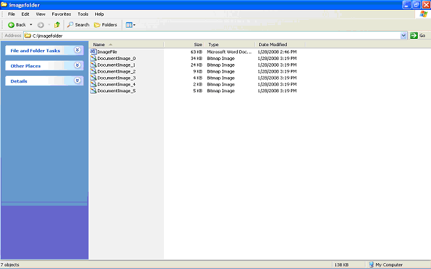Click the DocumentImage_3 file name
This screenshot has width=431, height=269.
[x=116, y=78]
